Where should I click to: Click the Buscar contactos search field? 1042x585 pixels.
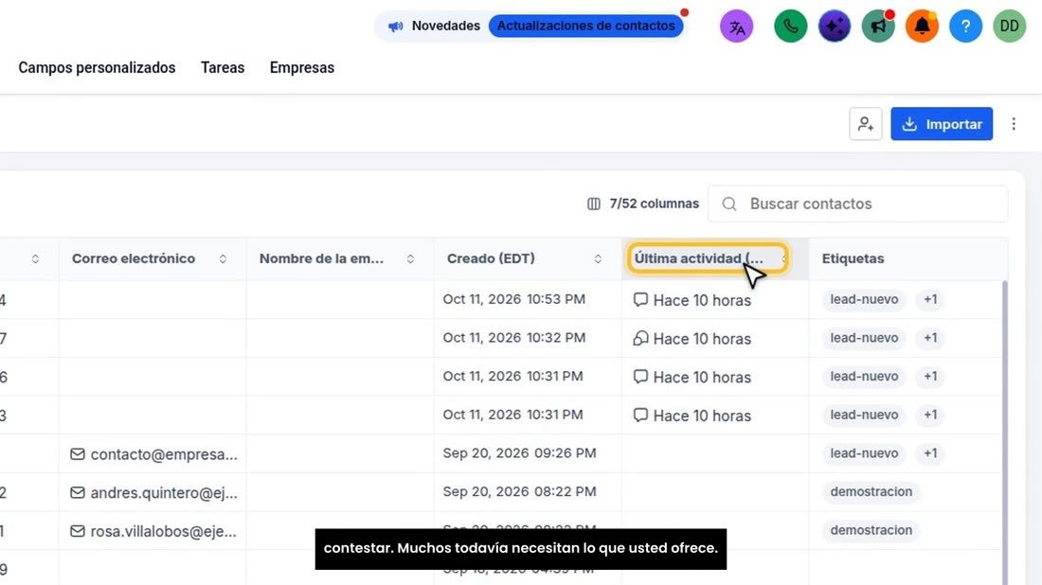pyautogui.click(x=857, y=204)
